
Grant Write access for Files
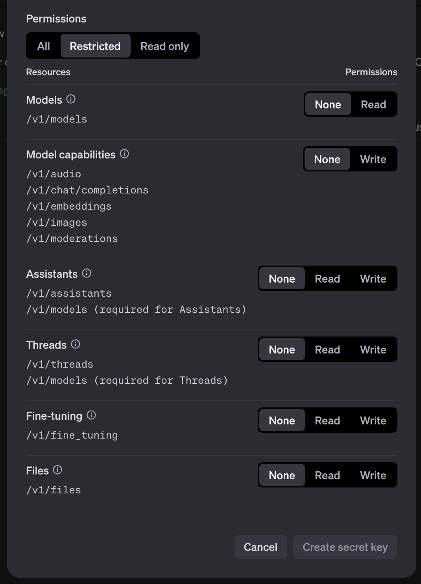[x=373, y=475]
